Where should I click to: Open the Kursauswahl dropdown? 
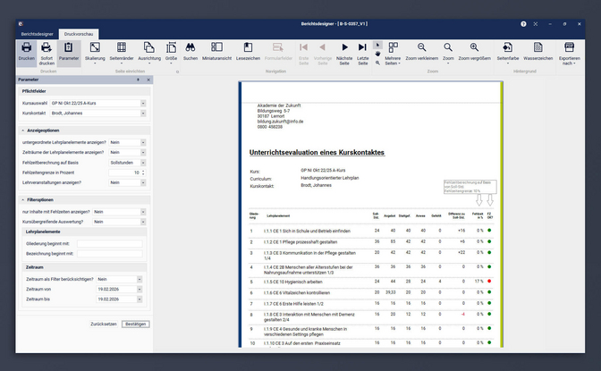click(x=142, y=104)
